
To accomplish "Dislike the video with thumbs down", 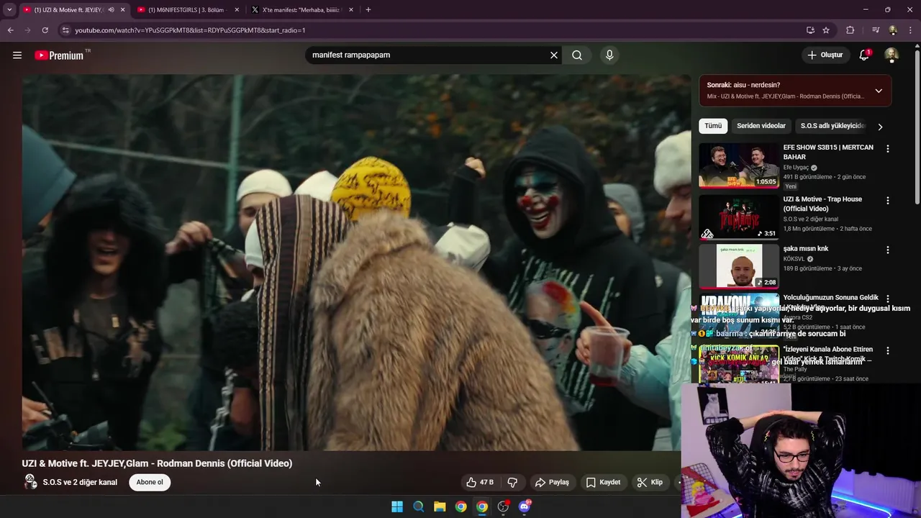I will pos(512,482).
